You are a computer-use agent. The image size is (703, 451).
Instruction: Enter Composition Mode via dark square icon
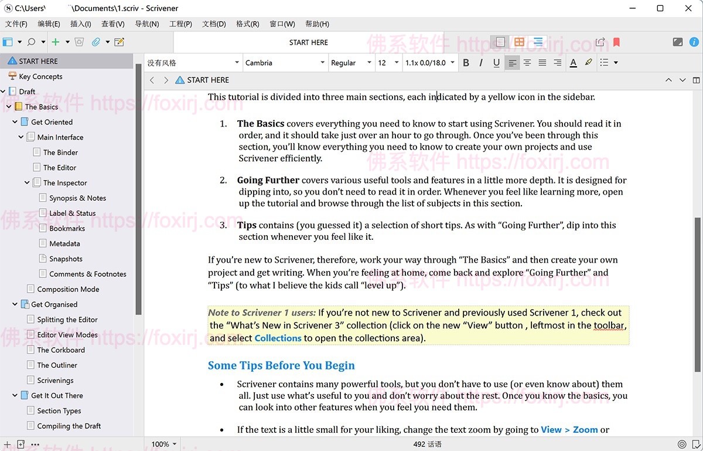click(x=678, y=41)
